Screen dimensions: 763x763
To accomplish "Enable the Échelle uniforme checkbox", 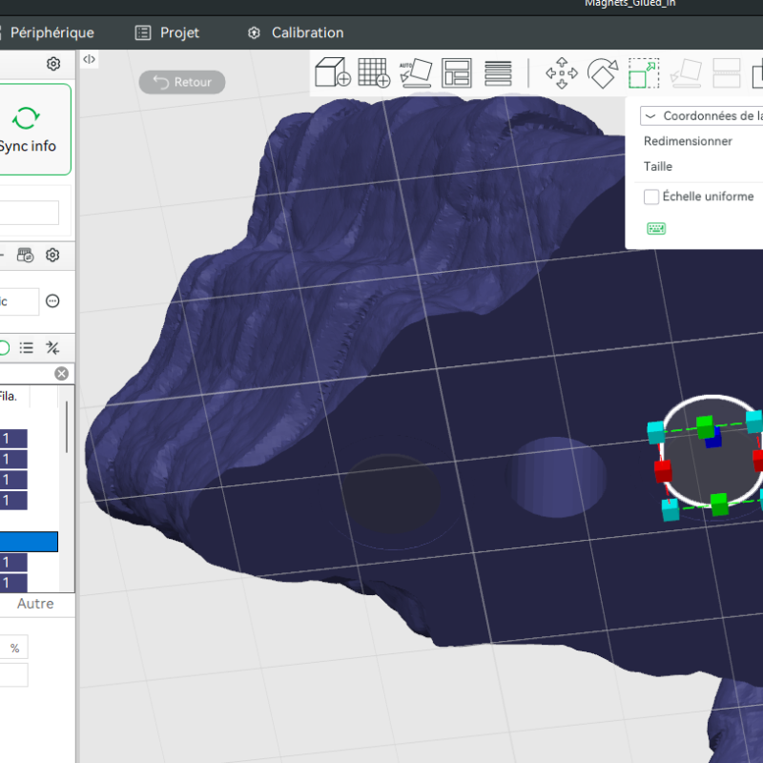I will point(651,196).
